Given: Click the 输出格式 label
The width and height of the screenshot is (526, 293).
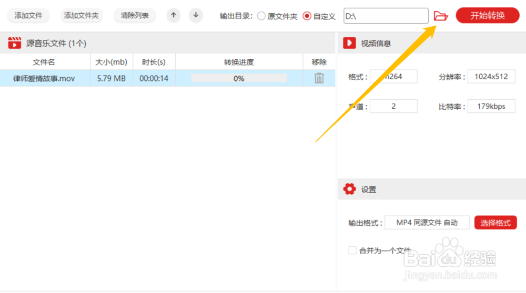Looking at the screenshot, I should pyautogui.click(x=365, y=223).
